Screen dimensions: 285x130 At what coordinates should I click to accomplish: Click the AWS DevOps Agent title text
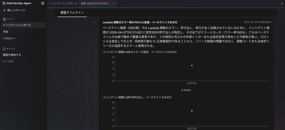tap(19, 3)
